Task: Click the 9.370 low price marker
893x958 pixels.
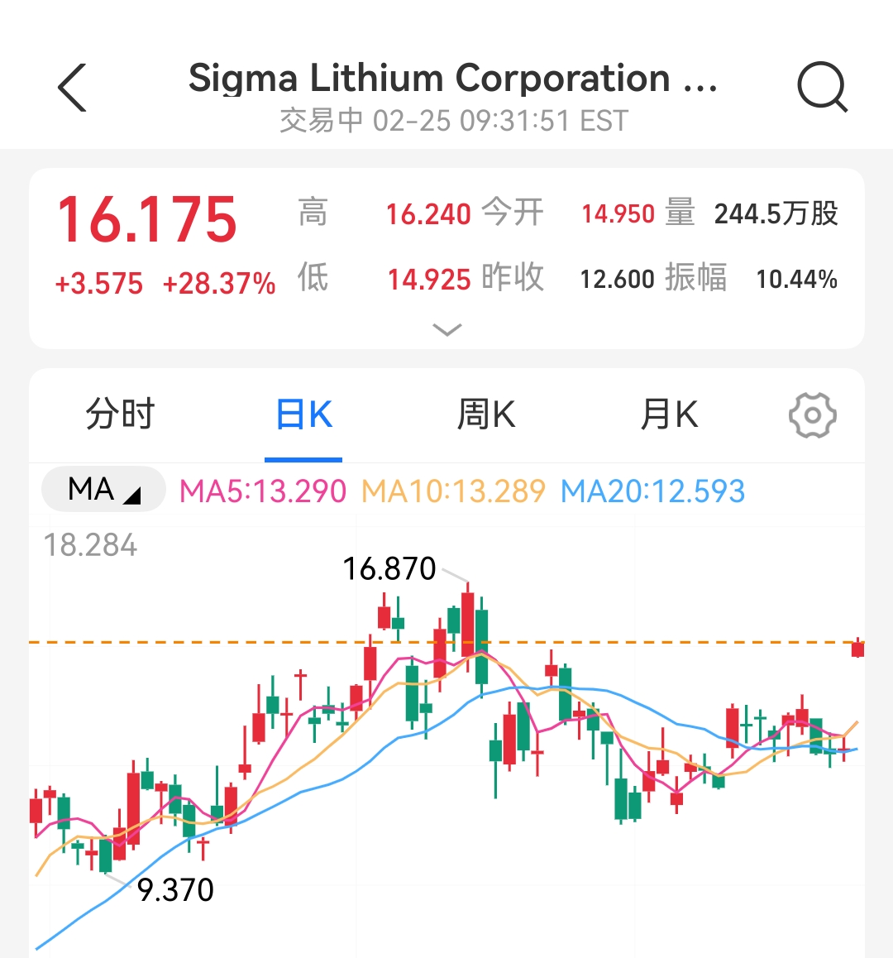Action: click(175, 890)
